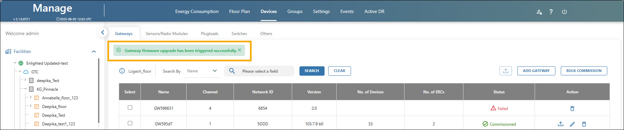Image resolution: width=624 pixels, height=130 pixels.
Task: Click the CLEAR button
Action: (340, 71)
